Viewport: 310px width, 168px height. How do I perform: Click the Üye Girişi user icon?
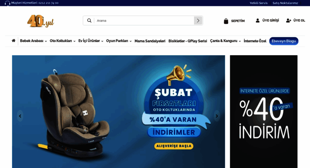257,21
